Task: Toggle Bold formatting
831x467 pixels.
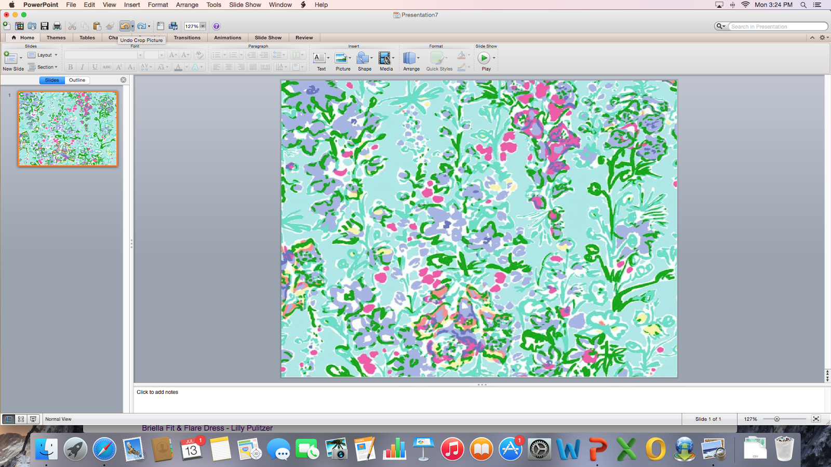Action: point(70,67)
